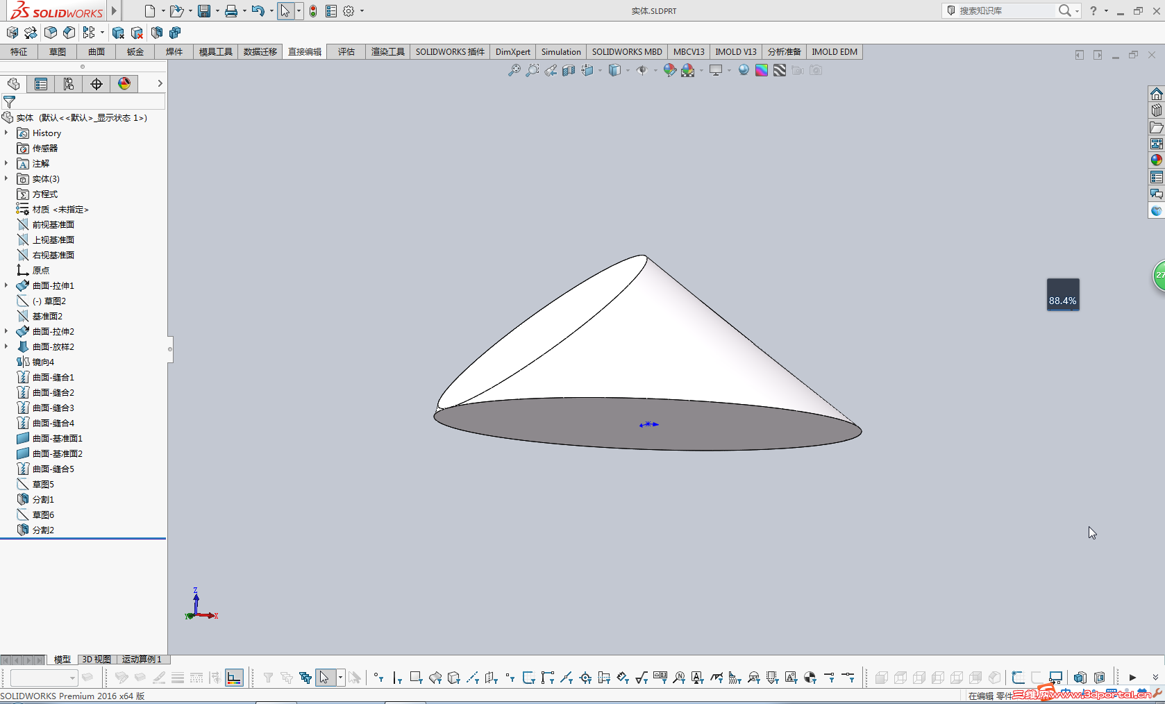The image size is (1165, 704).
Task: Toggle the Zebra Stripes icon
Action: click(780, 70)
